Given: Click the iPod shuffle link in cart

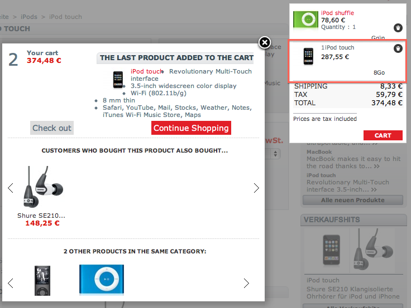Looking at the screenshot, I should point(337,13).
